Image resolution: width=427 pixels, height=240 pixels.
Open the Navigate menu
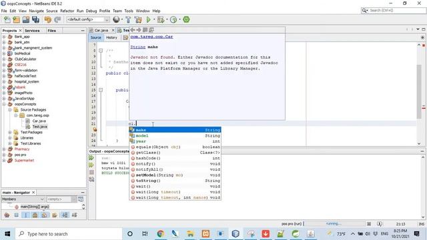point(36,11)
